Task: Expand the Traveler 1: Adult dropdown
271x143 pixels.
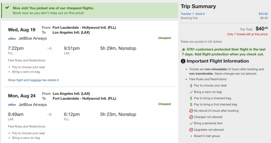Action: point(193,14)
